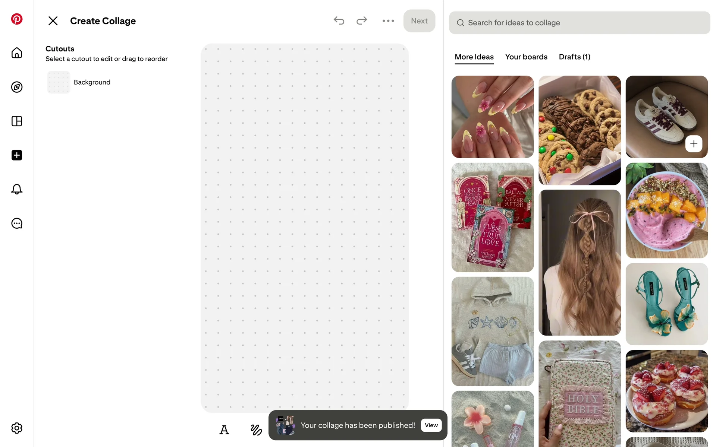Click View on published toast

coord(431,425)
